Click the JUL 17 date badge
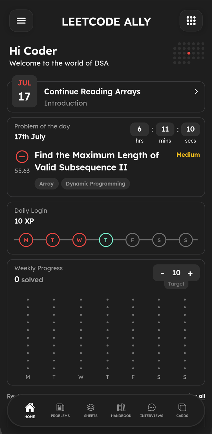Image resolution: width=212 pixels, height=434 pixels. [25, 91]
